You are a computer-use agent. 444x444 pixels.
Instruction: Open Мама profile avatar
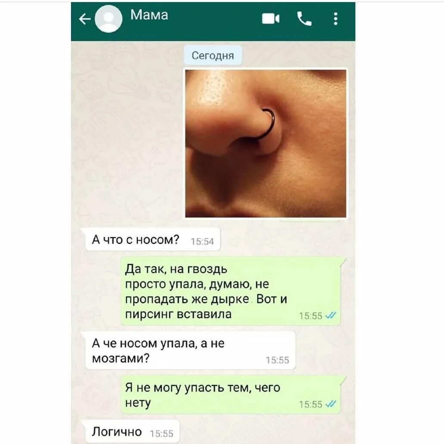(x=109, y=19)
